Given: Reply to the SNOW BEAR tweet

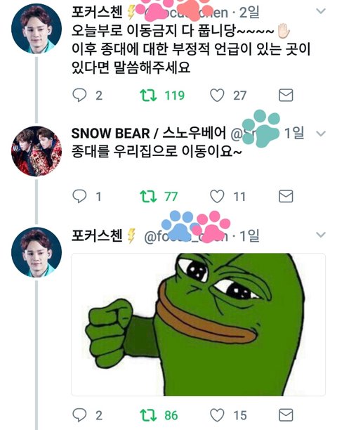Looking at the screenshot, I should point(79,196).
